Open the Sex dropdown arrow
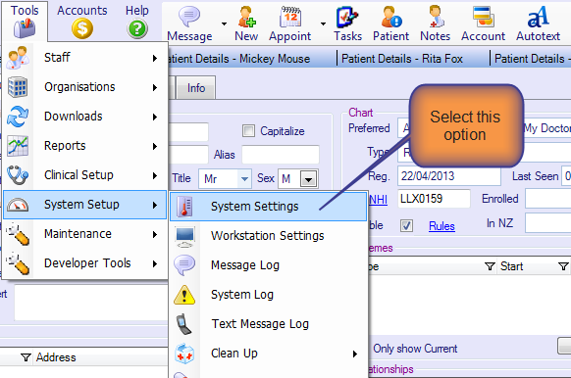This screenshot has height=378, width=571. click(x=308, y=179)
